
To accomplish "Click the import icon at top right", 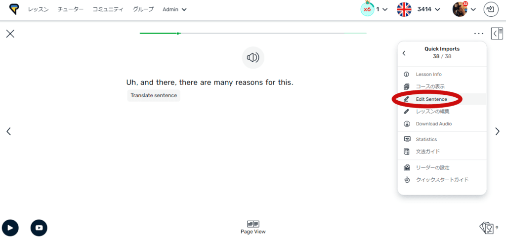I will coord(491,9).
